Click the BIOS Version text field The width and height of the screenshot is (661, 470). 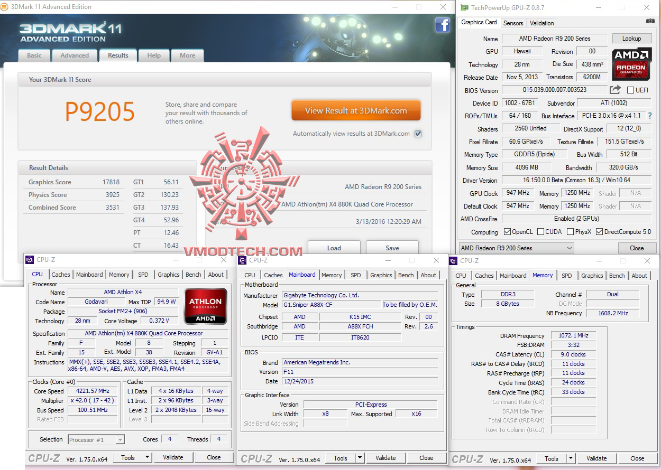tap(555, 90)
